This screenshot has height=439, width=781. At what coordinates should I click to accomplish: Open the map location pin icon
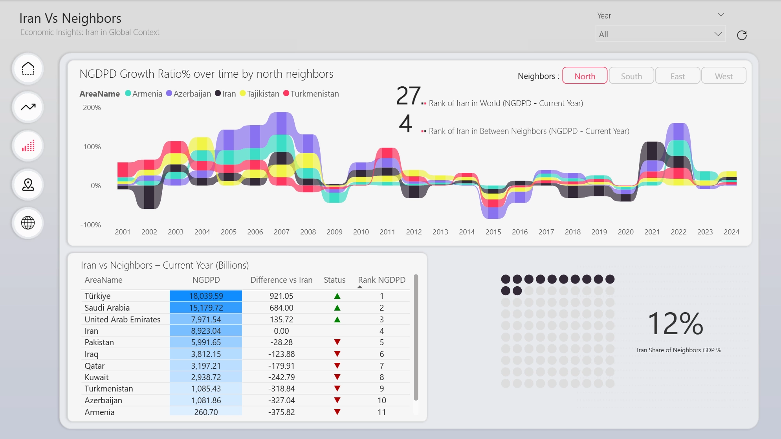[x=28, y=185]
